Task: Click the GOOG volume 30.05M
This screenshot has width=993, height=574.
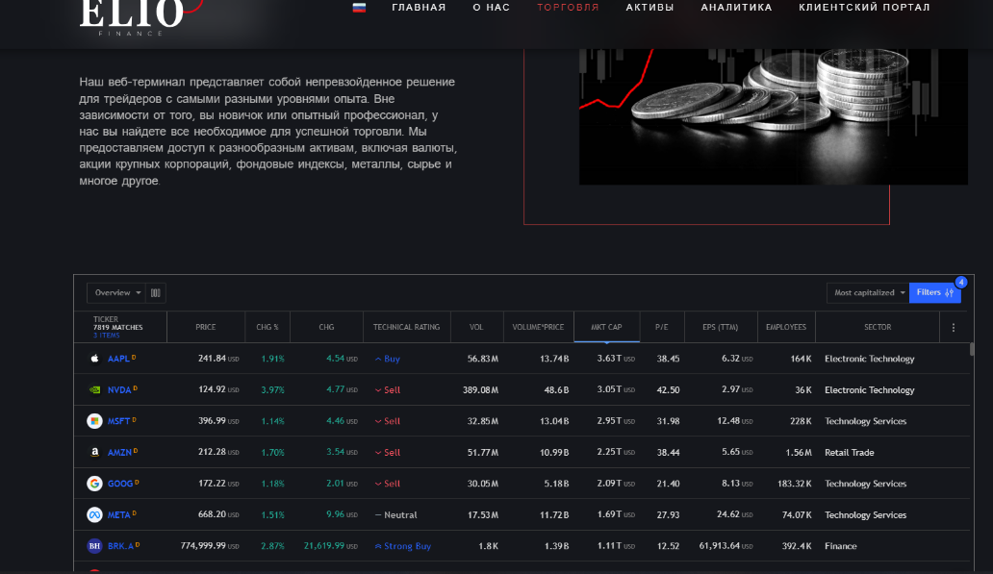Action: [483, 484]
